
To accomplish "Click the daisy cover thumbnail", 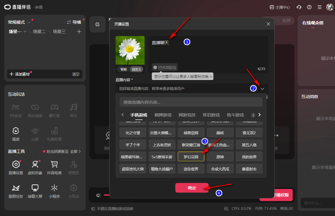I will click(x=130, y=50).
